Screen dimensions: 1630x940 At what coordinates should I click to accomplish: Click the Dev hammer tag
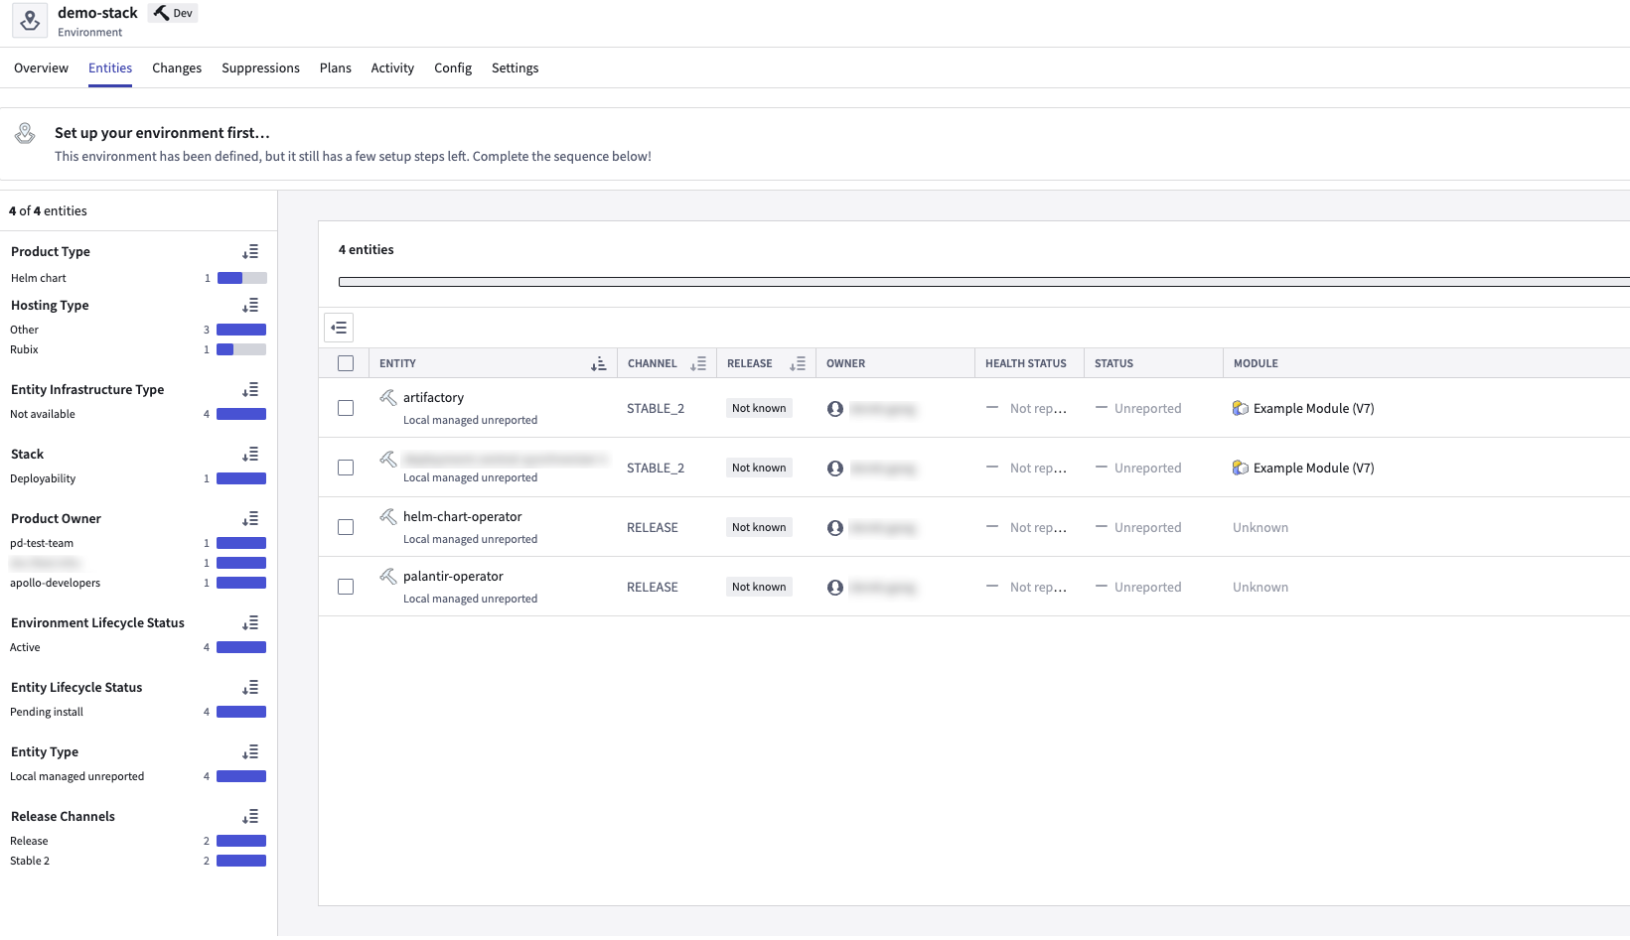click(173, 13)
